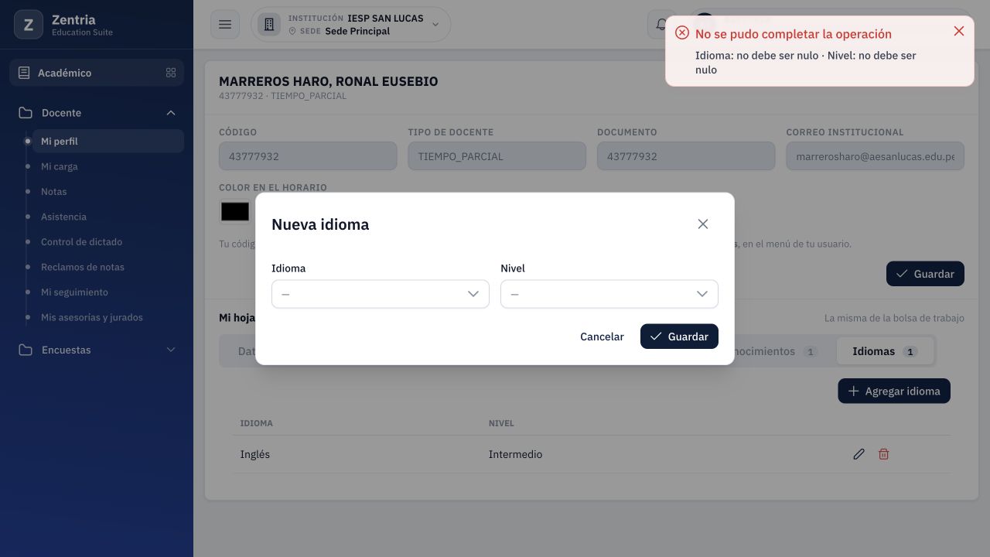Open the notifications bell icon

(660, 25)
